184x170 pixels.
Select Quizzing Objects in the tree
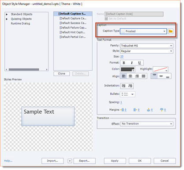tap(21, 19)
